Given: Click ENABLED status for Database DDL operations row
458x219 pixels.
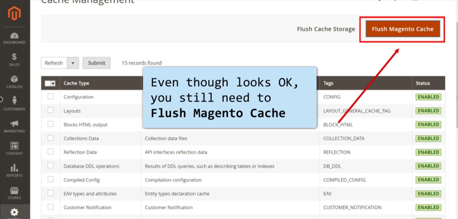Looking at the screenshot, I should click(428, 166).
